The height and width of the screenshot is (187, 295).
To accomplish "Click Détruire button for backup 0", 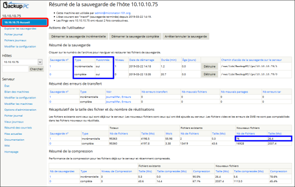I will tap(209, 74).
